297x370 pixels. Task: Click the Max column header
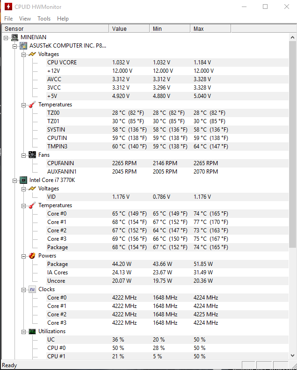point(210,28)
